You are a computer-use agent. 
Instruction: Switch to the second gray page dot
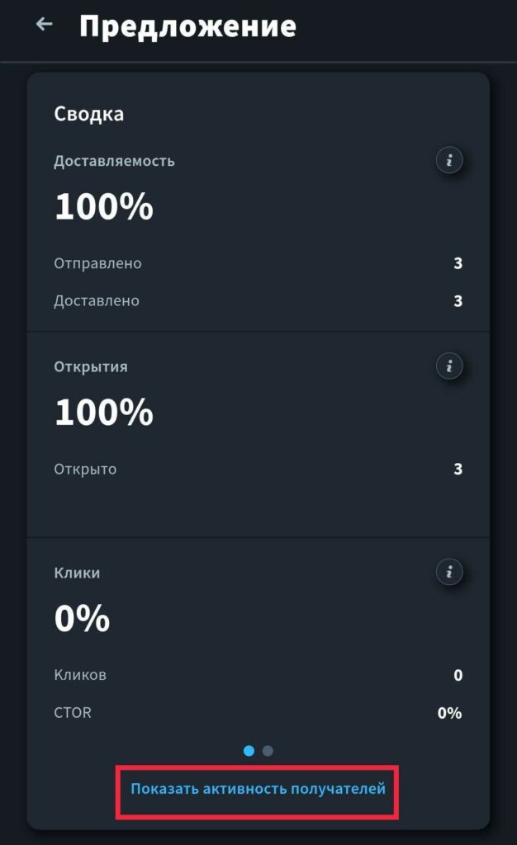click(268, 751)
